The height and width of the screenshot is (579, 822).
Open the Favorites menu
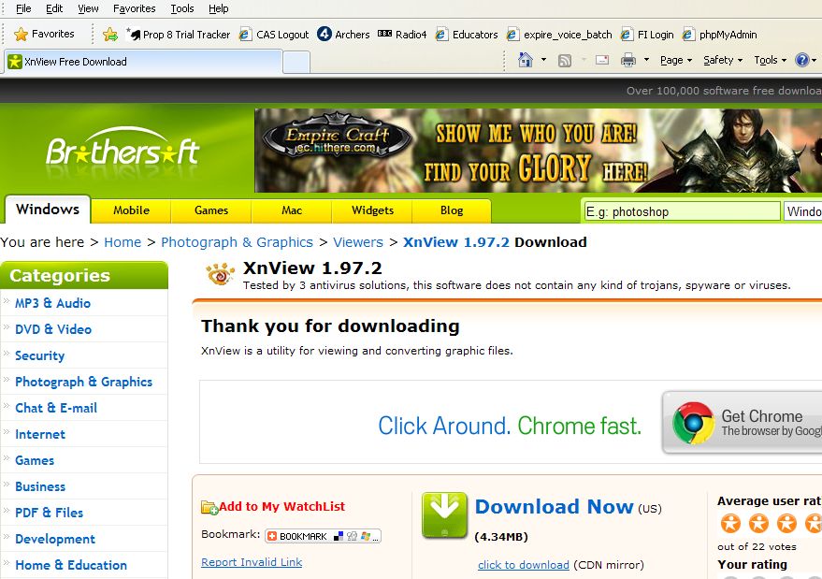click(x=135, y=9)
